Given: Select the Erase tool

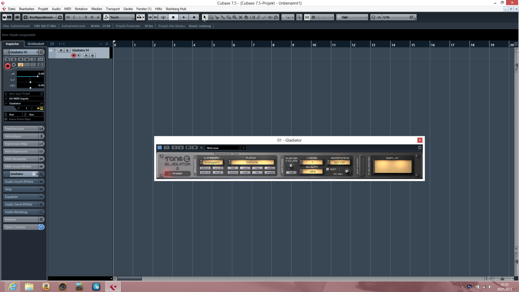Looking at the screenshot, I should [x=229, y=17].
